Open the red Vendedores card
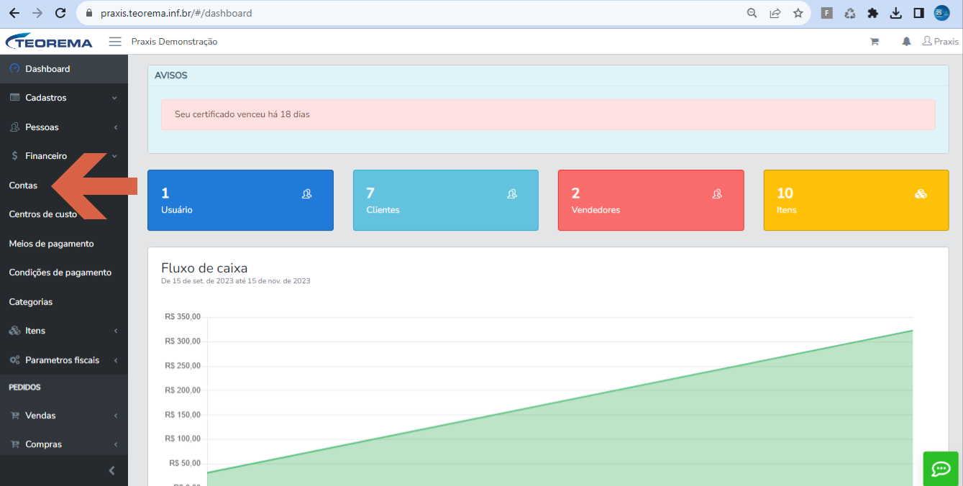 (x=651, y=200)
